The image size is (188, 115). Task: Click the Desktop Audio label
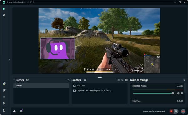click(139, 86)
